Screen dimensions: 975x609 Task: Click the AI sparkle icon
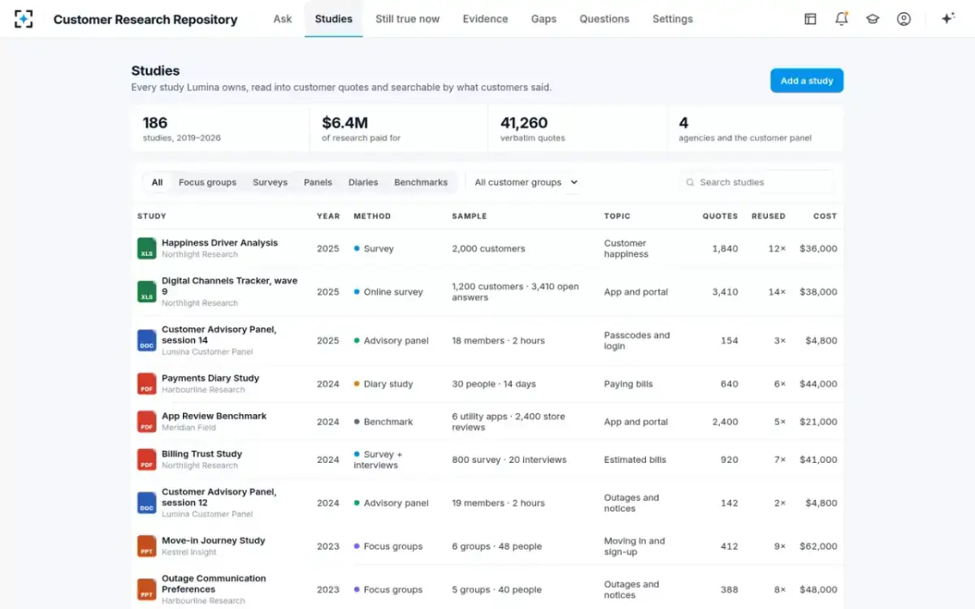coord(947,19)
